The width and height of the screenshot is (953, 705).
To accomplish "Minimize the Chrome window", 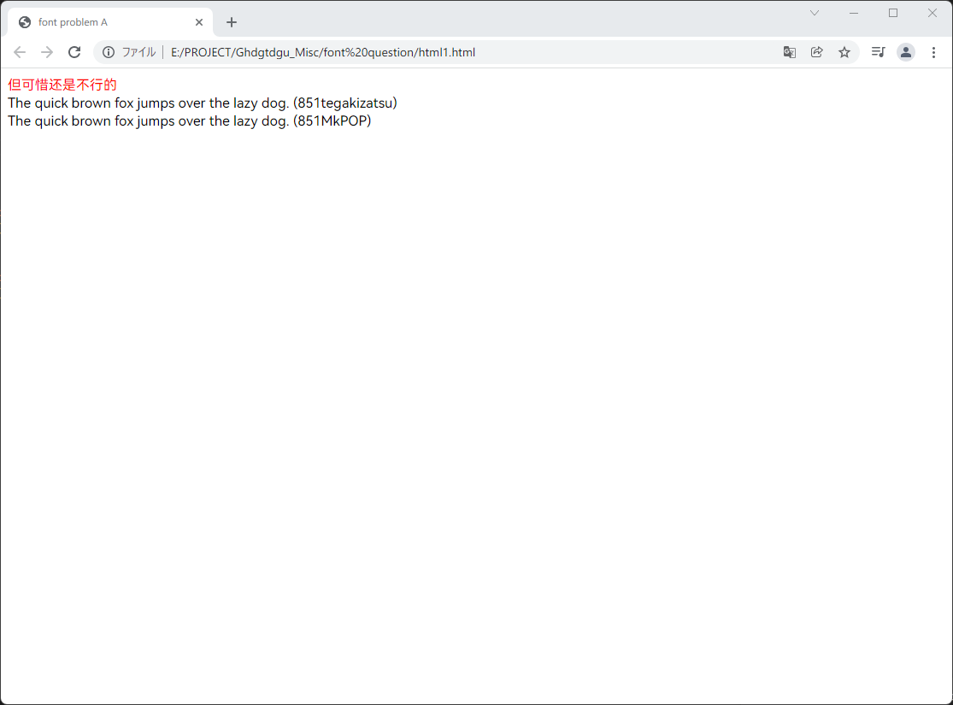I will 854,13.
